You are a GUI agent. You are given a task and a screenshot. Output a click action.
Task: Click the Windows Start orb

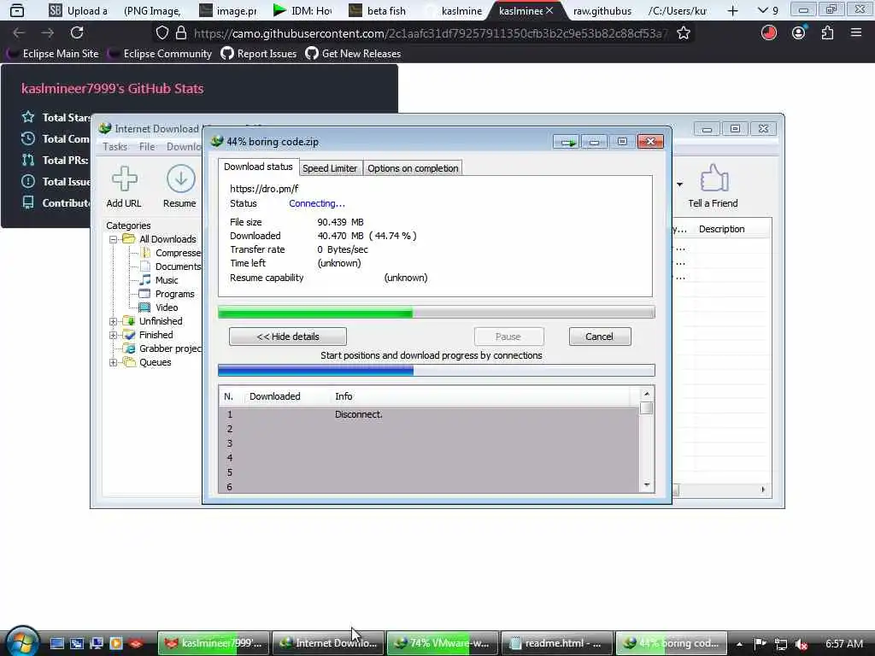pyautogui.click(x=22, y=641)
